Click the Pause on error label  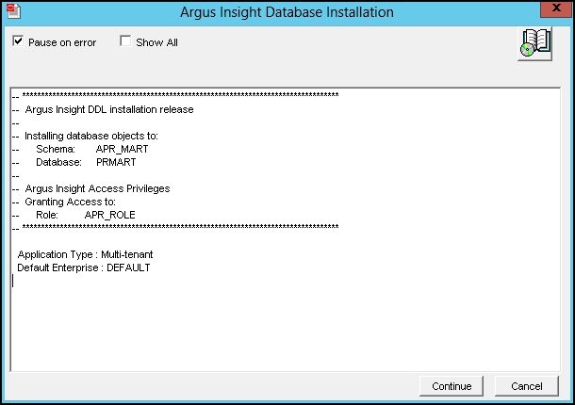[x=62, y=42]
